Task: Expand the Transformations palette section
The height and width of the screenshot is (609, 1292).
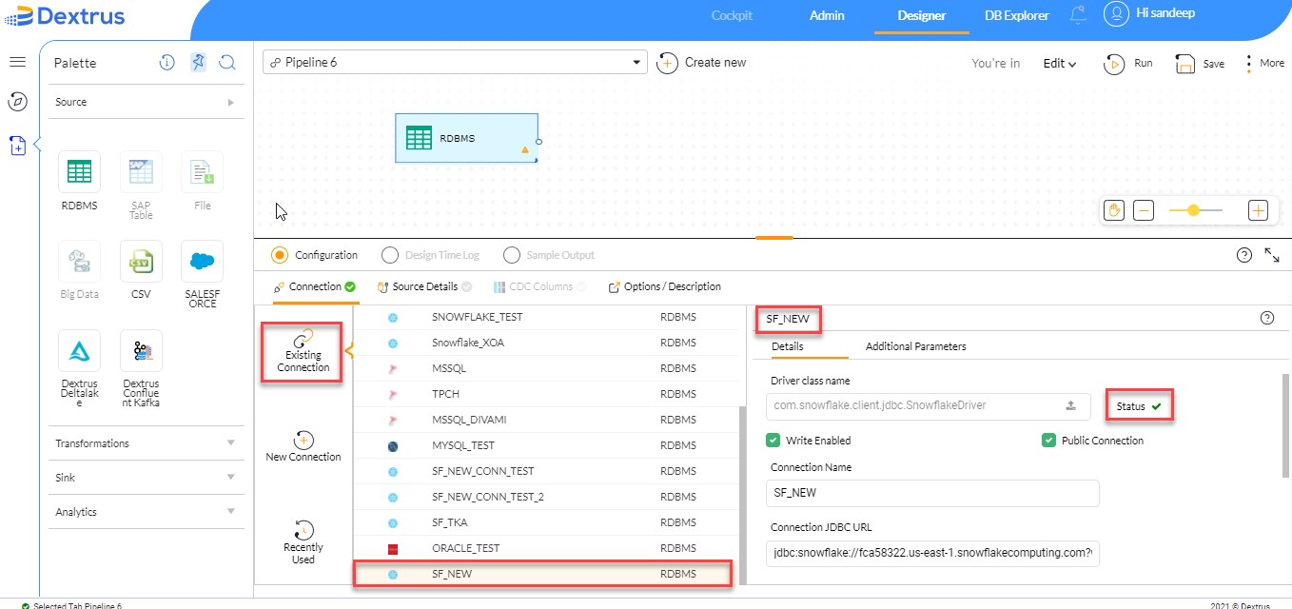Action: tap(147, 443)
